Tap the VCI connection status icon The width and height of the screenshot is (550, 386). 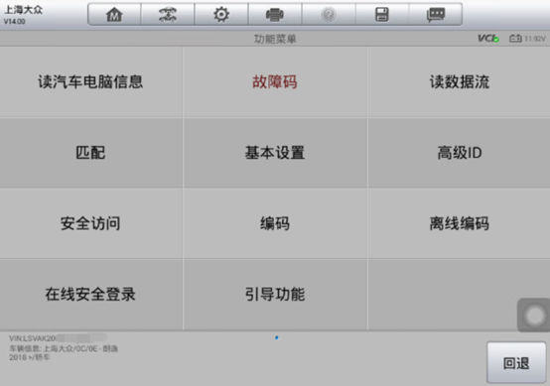[488, 39]
